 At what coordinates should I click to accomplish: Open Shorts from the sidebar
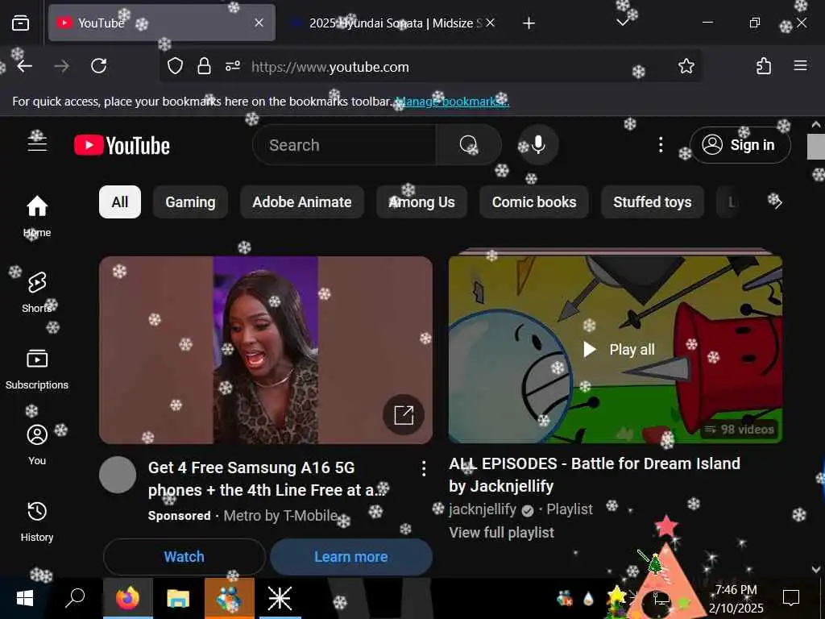click(37, 292)
